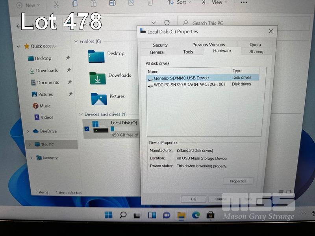Click the Properties button for the device
Viewport: 315px width, 236px height.
(238, 181)
